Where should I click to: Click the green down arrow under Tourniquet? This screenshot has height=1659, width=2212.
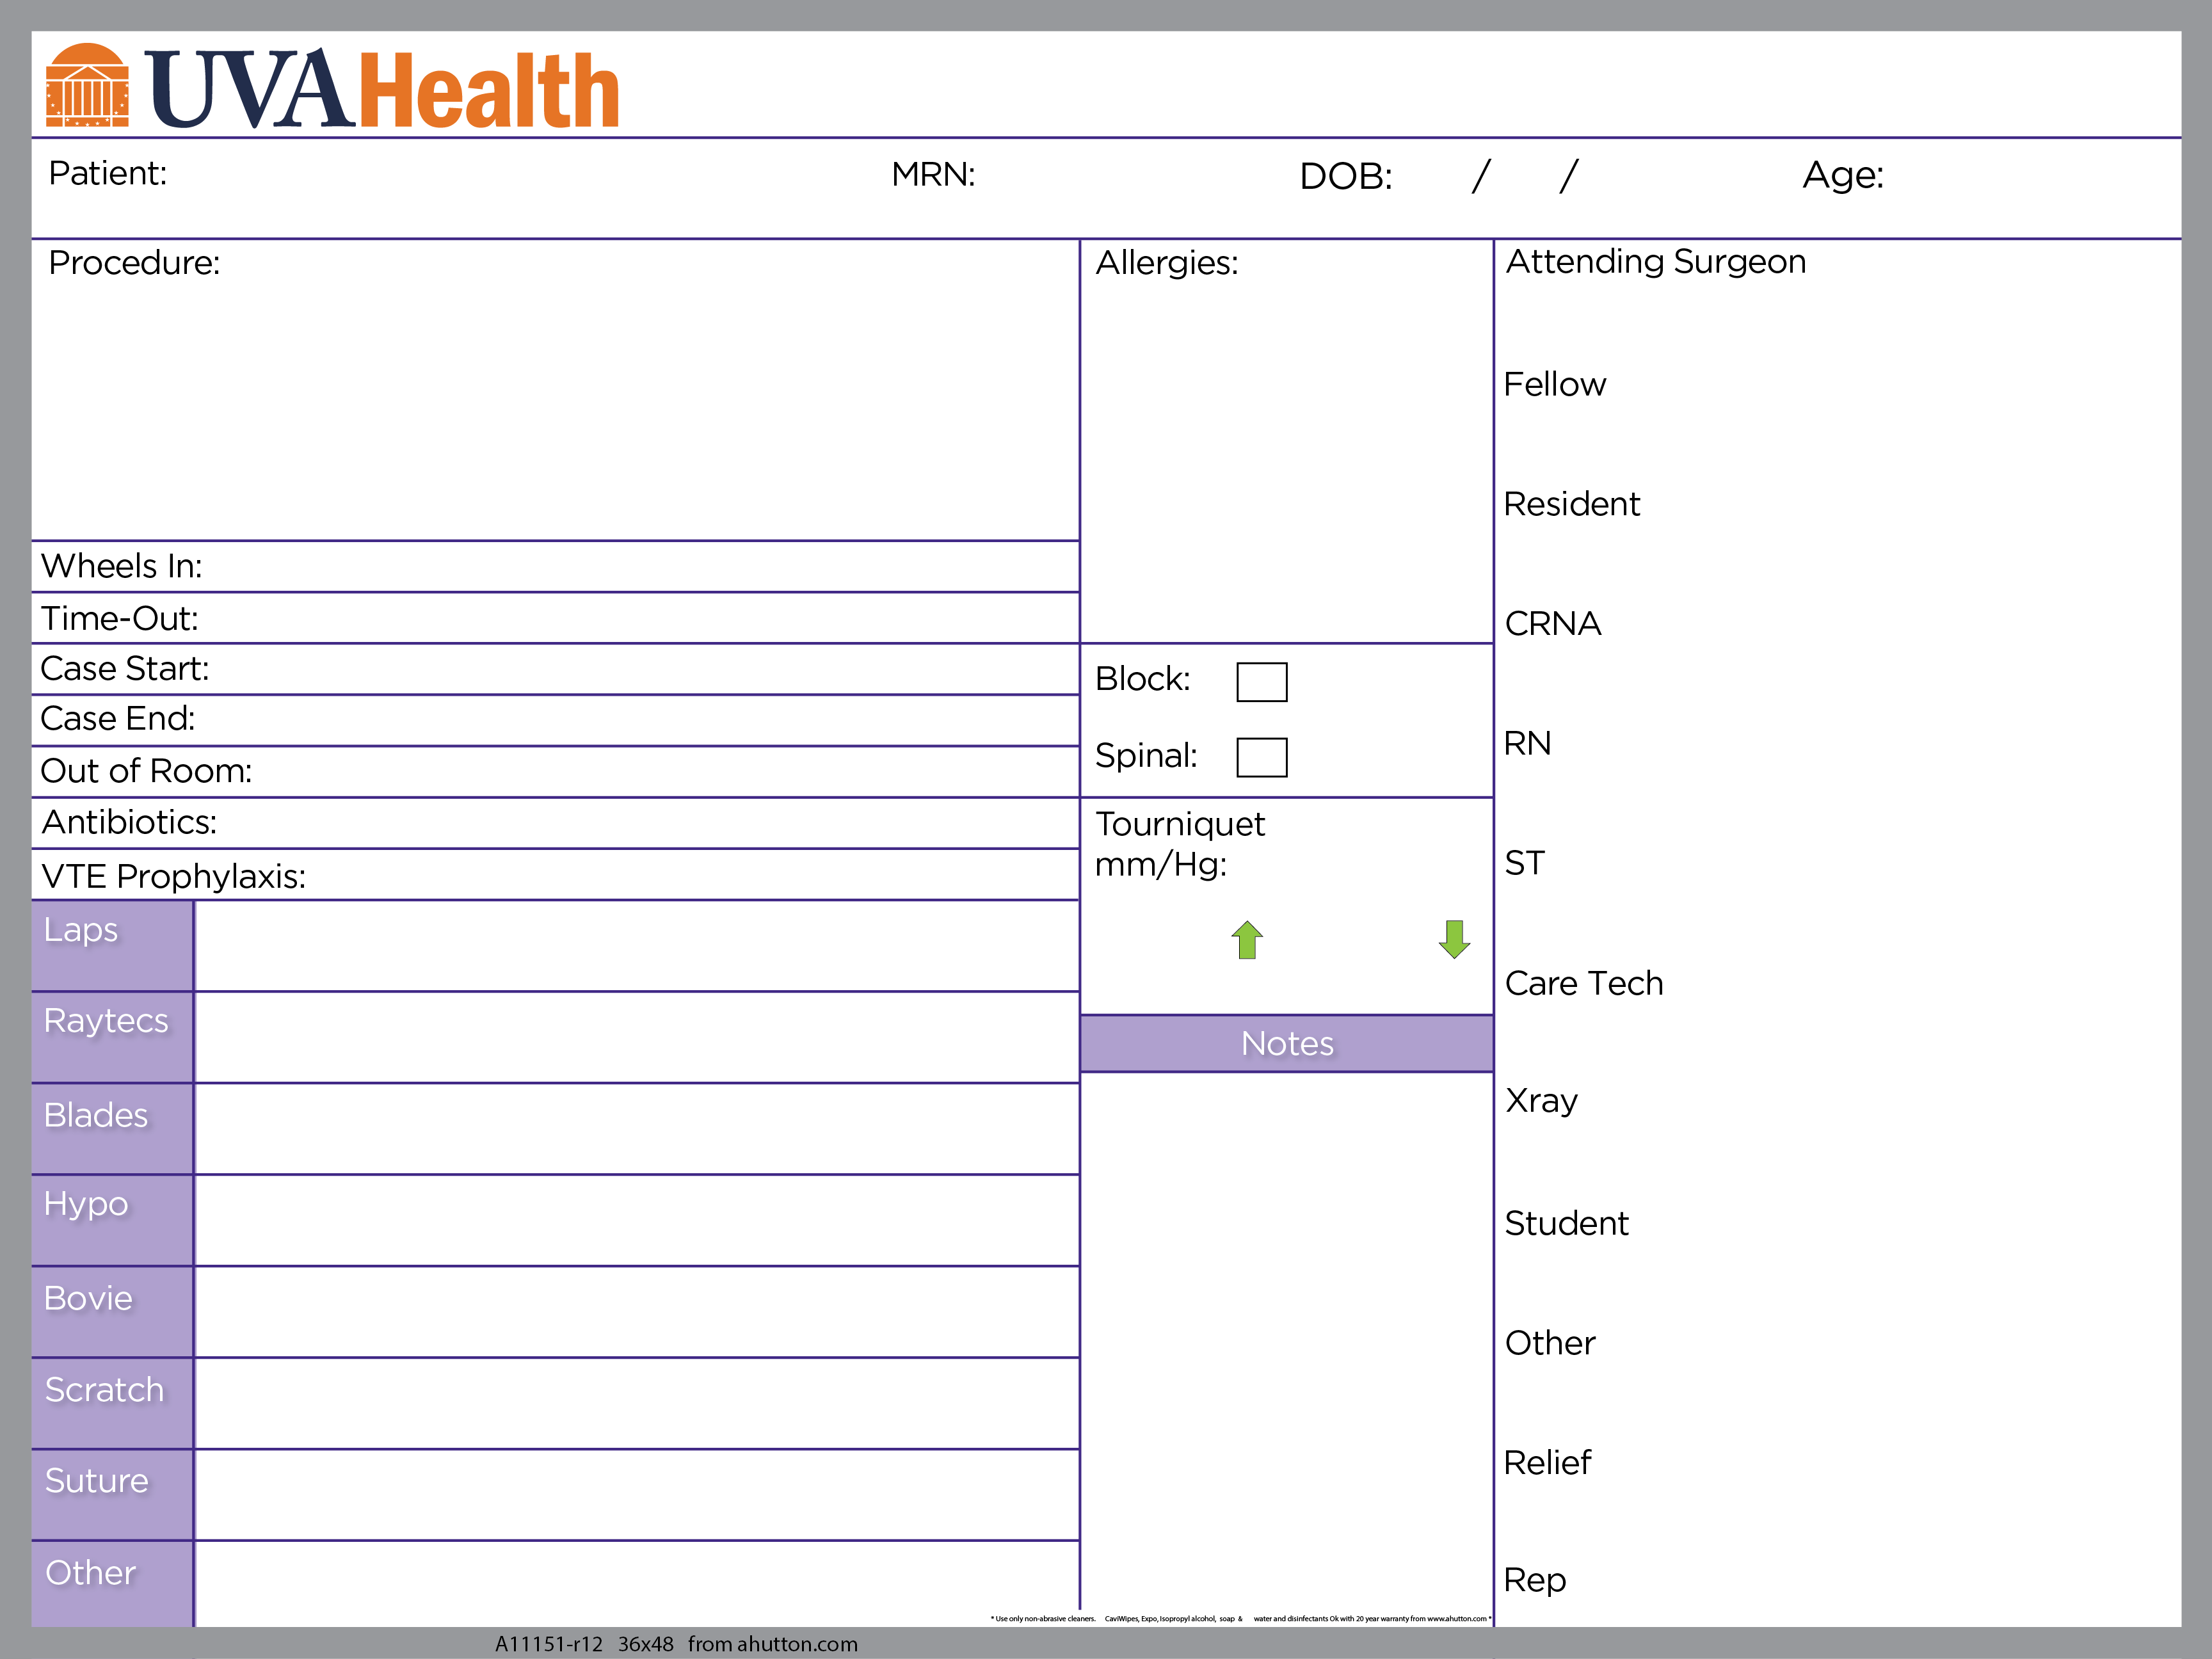(x=1454, y=940)
